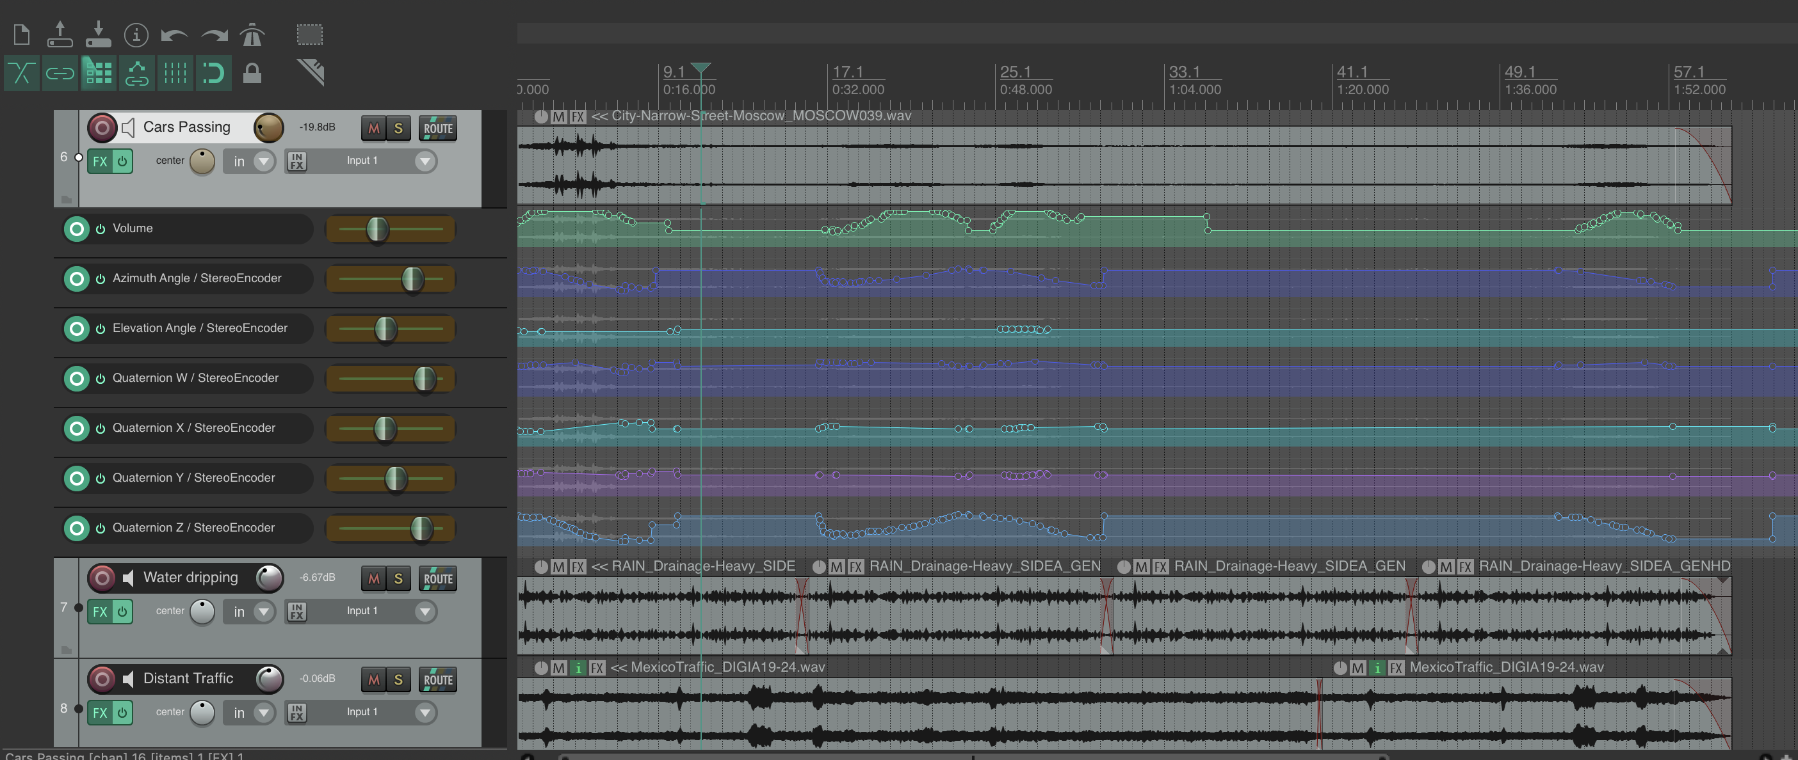1798x760 pixels.
Task: Select the Quaternion X / StereoEncoder envelope label
Action: click(194, 428)
